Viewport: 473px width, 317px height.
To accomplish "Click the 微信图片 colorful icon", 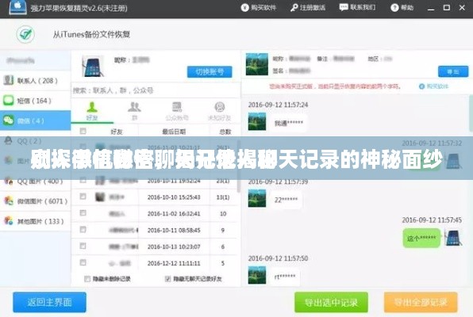I will pos(9,201).
